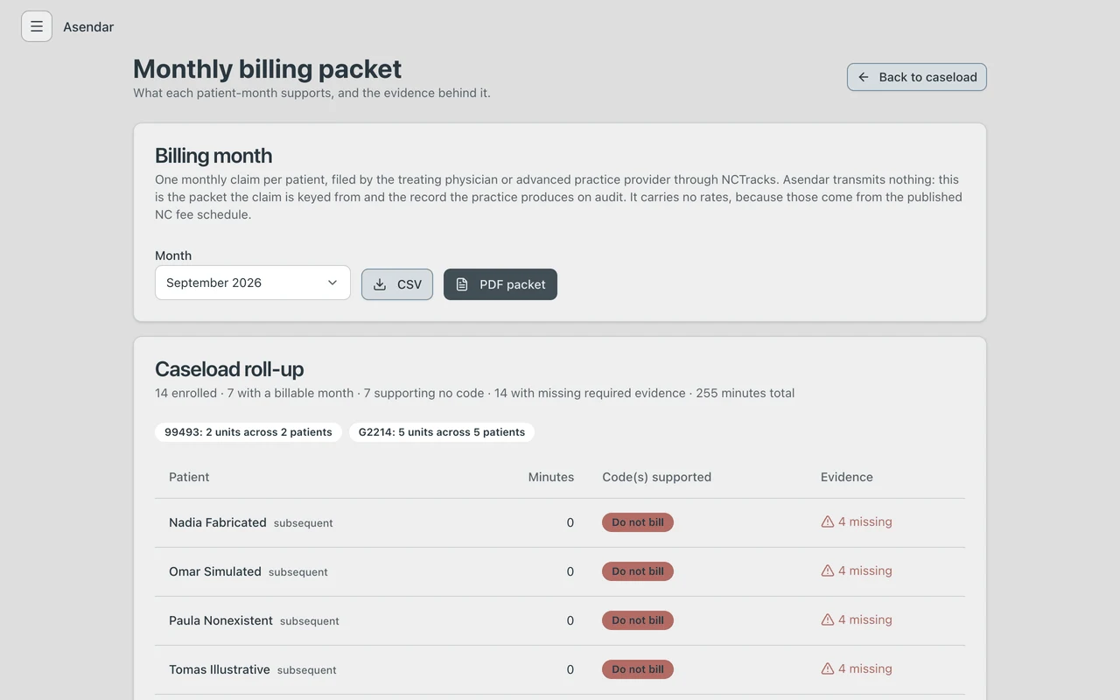1120x700 pixels.
Task: Click warning icon in Tomas Illustrative's row
Action: pyautogui.click(x=828, y=668)
